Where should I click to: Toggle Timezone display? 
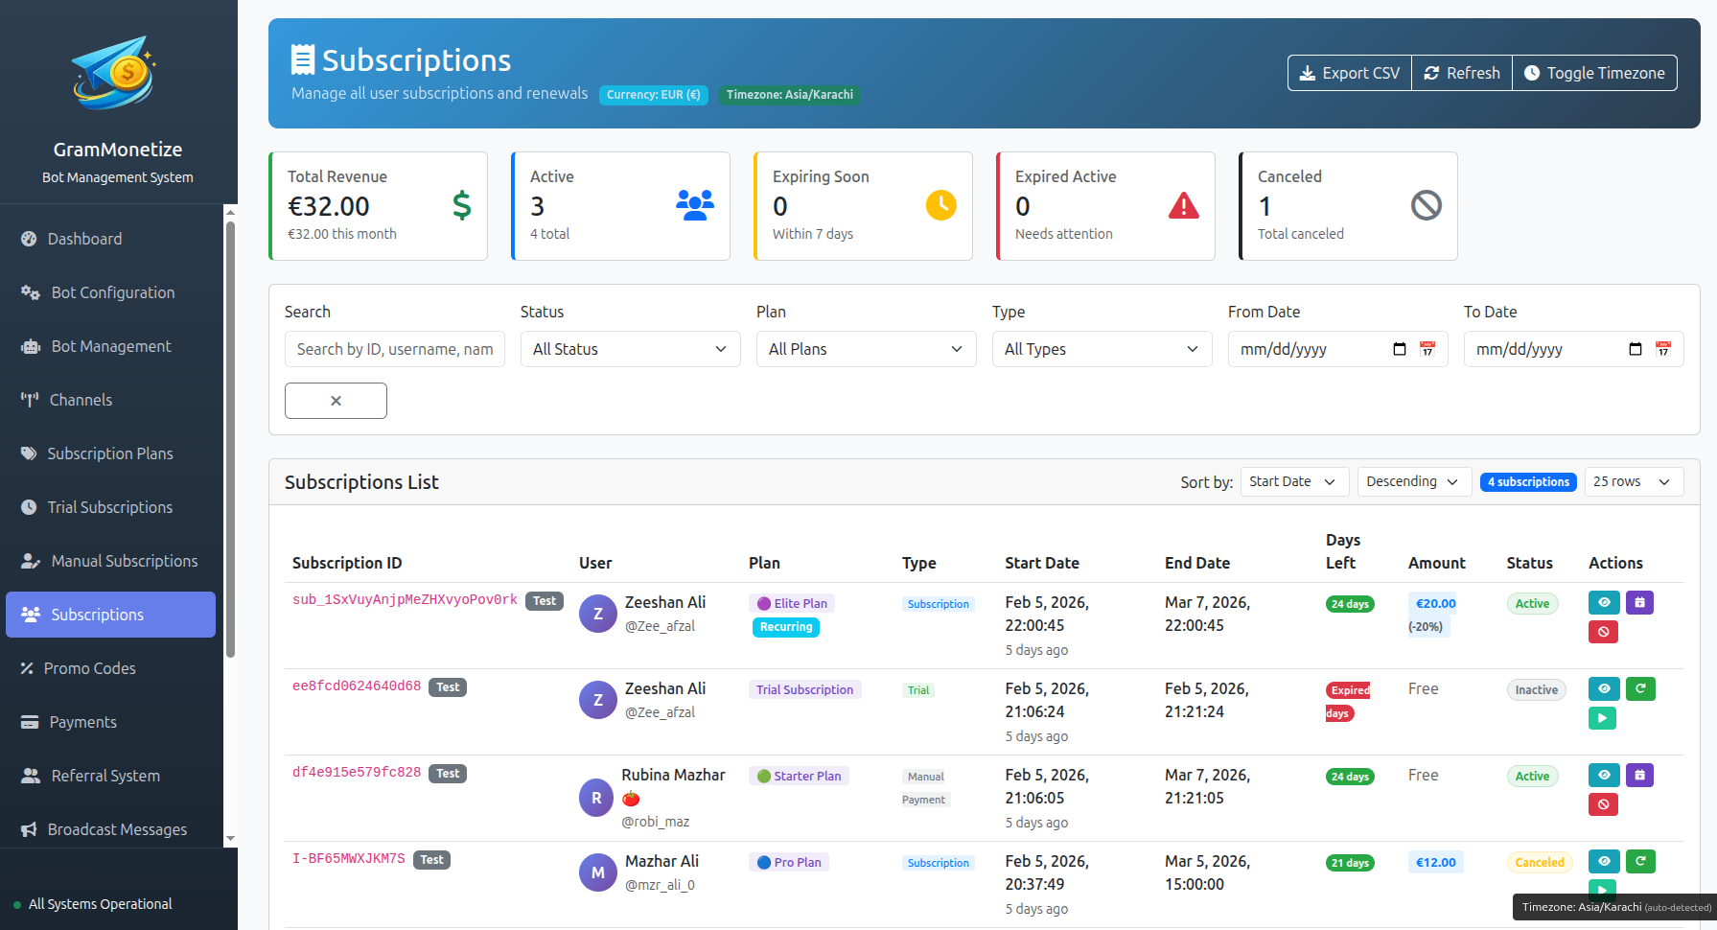(x=1593, y=73)
